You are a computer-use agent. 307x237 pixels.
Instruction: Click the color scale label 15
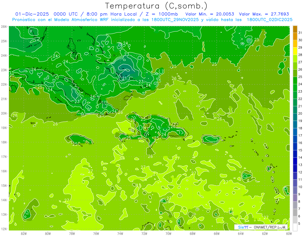click(x=300, y=150)
